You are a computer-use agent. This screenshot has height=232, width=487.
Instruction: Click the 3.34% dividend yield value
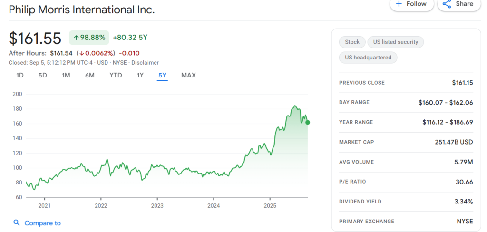tap(463, 202)
